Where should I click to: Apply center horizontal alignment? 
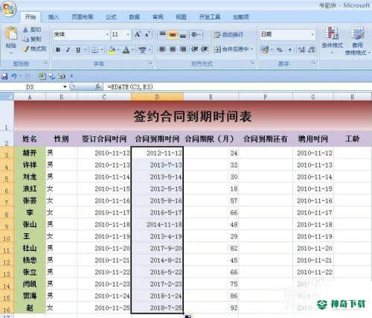click(173, 49)
